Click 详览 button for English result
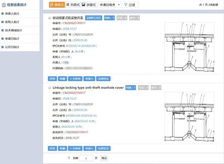The height and width of the screenshot is (164, 224). (x=52, y=148)
